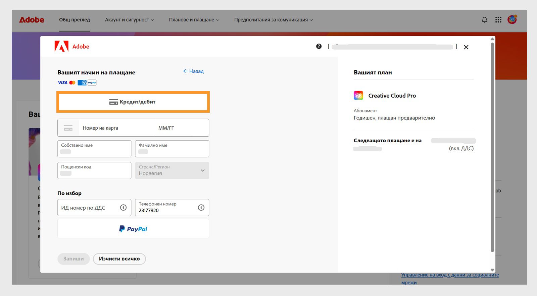537x296 pixels.
Task: Click the dialog's vertical scrollbar
Action: 492,147
